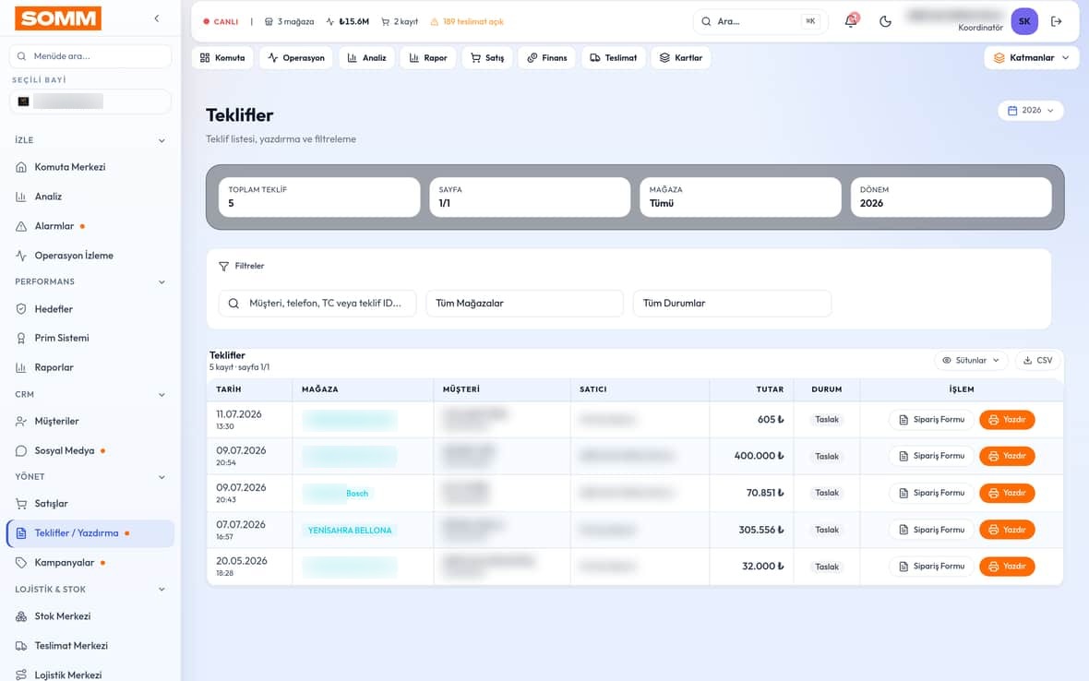The height and width of the screenshot is (681, 1089).
Task: Open the 2026 year selector
Action: (x=1031, y=111)
